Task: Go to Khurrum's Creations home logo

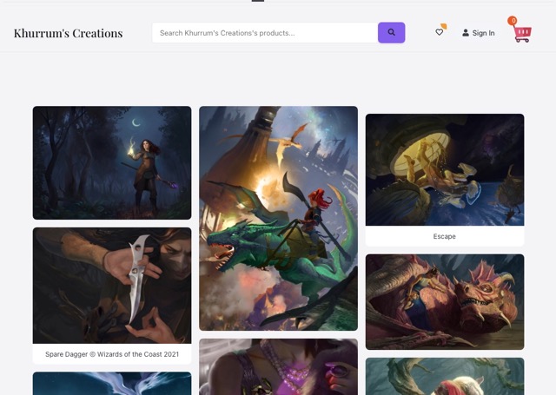Action: tap(68, 33)
